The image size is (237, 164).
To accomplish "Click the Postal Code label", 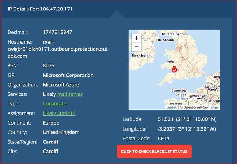I will click(137, 138).
